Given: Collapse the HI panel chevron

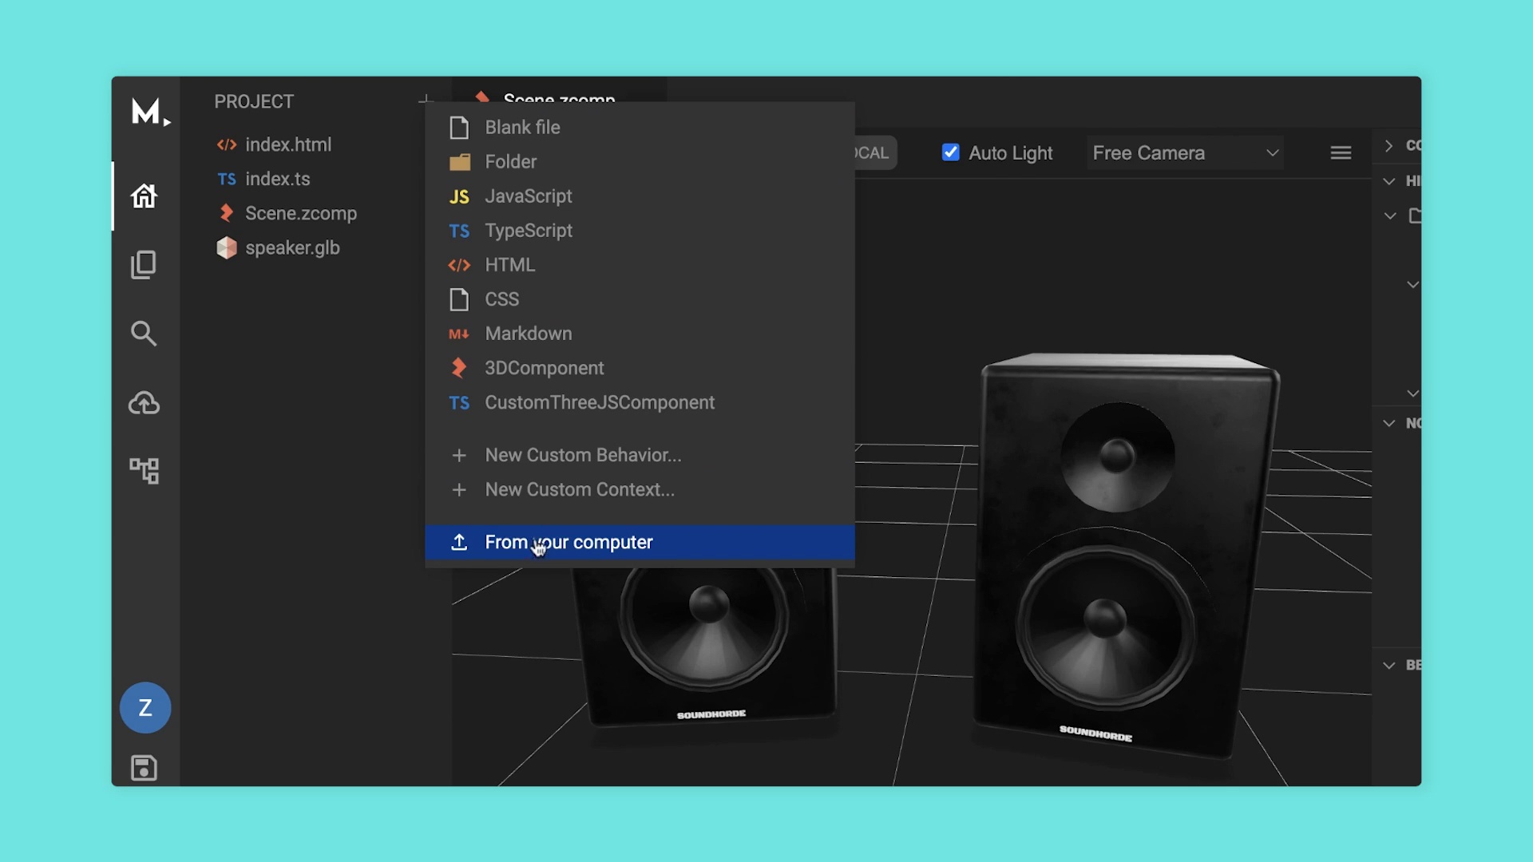Looking at the screenshot, I should coord(1389,181).
